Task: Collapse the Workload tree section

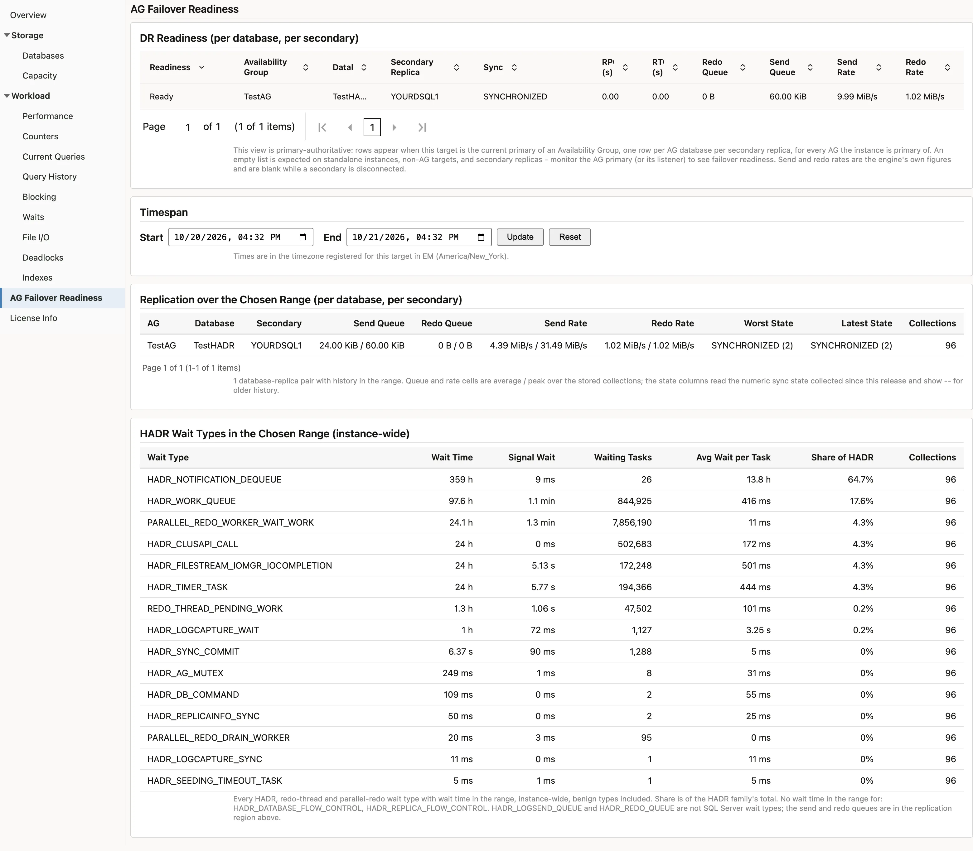Action: tap(7, 96)
